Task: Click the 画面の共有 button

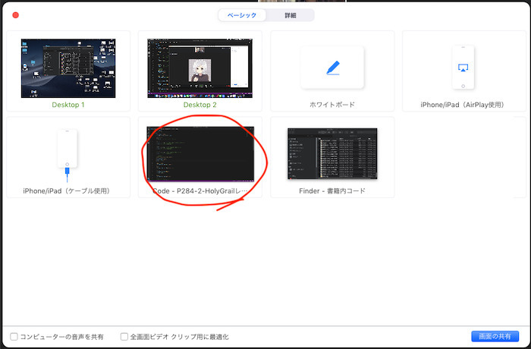Action: point(495,336)
